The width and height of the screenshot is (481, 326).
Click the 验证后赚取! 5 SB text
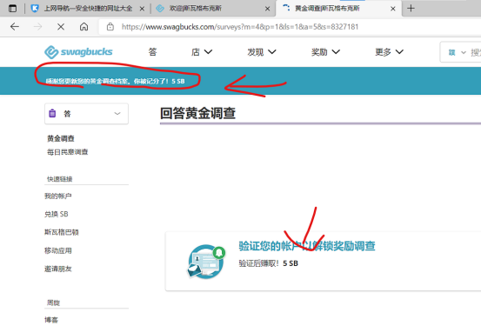pyautogui.click(x=269, y=263)
